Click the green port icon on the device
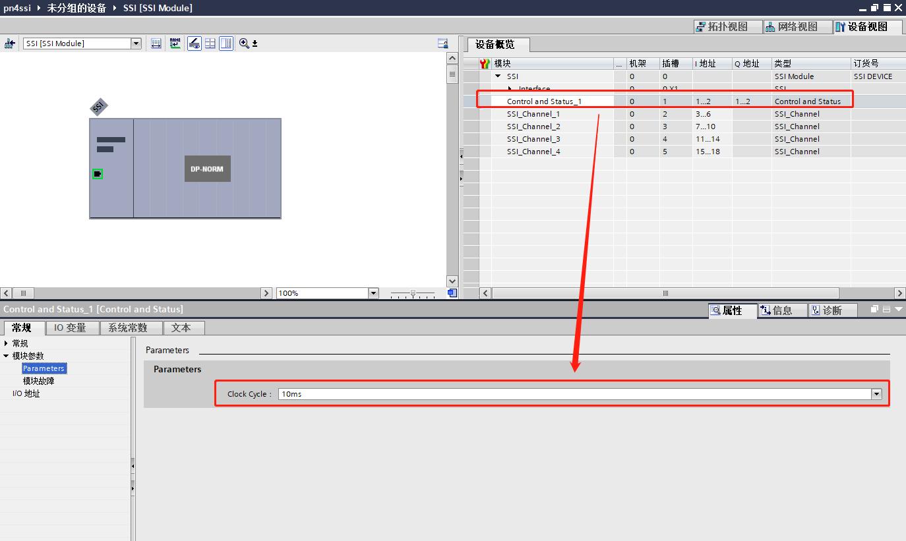906x541 pixels. [98, 174]
